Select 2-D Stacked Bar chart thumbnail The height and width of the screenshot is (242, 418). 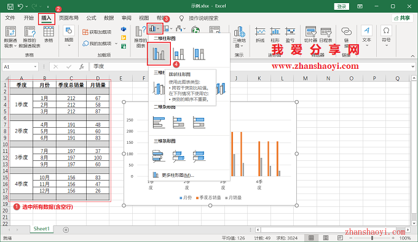[179, 122]
